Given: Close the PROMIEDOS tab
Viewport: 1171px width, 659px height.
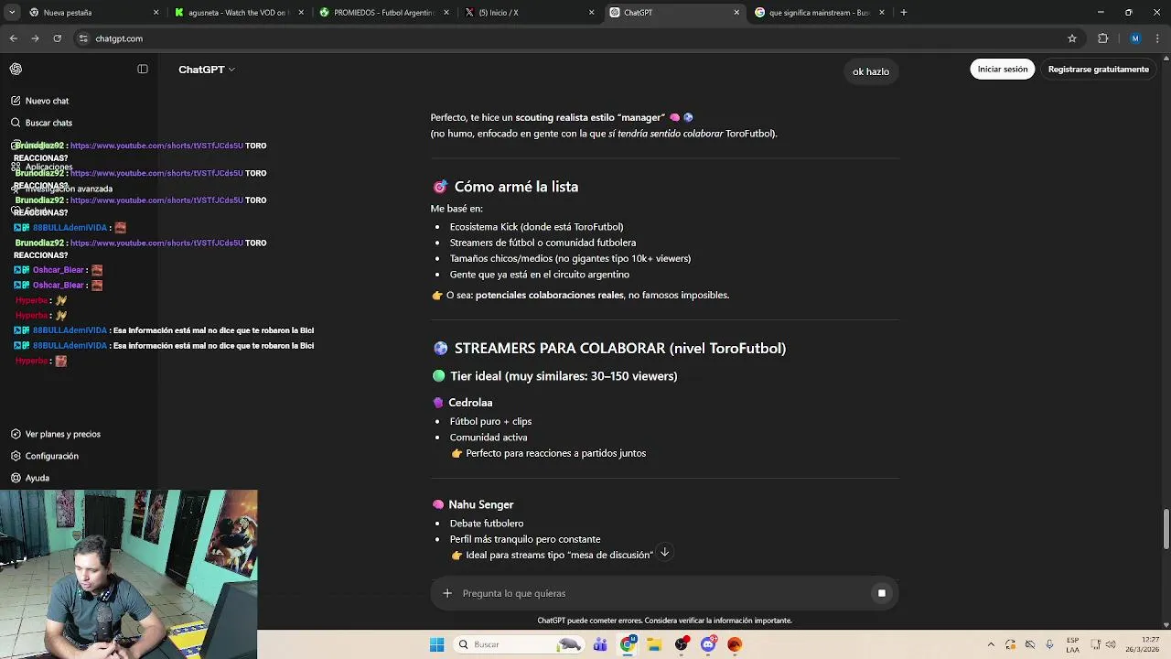Looking at the screenshot, I should coord(446,13).
